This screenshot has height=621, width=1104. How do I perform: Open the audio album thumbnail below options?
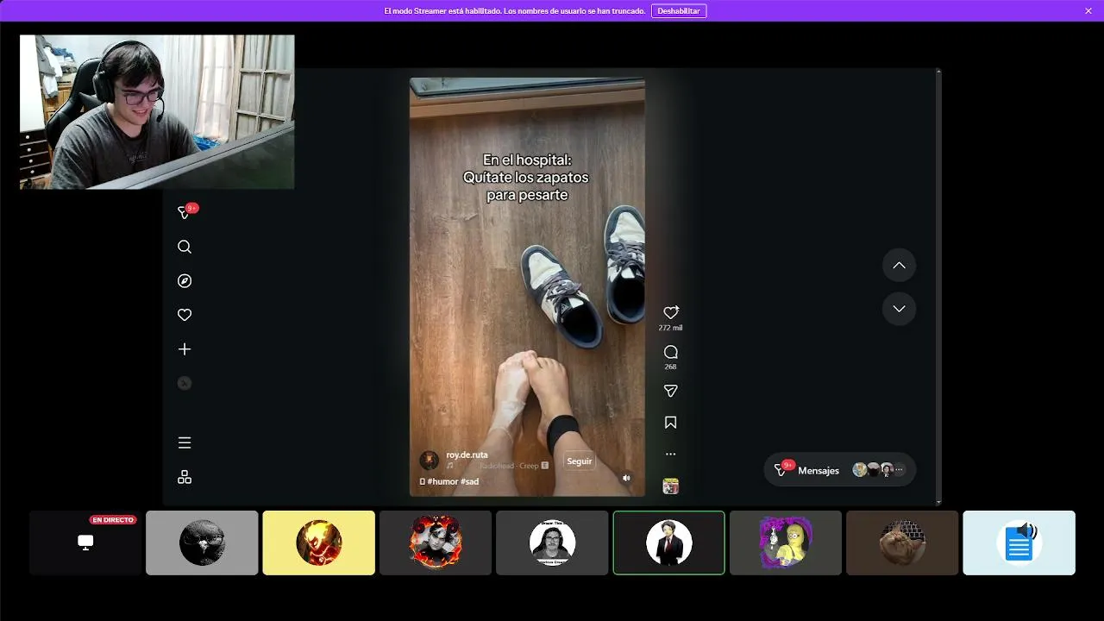671,486
